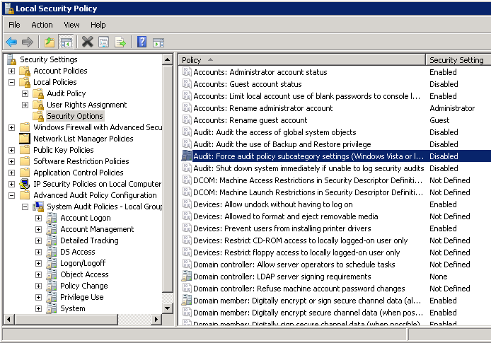Expand Windows Firewall with Advanced Security node

11,128
